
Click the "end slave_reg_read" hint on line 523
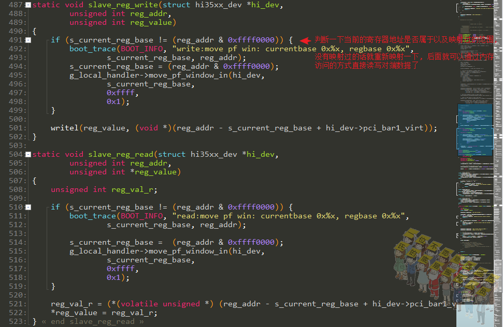[x=92, y=321]
